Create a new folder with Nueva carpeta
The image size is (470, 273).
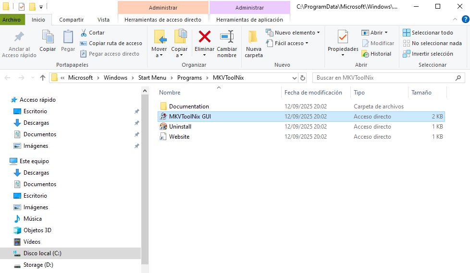[x=253, y=44]
